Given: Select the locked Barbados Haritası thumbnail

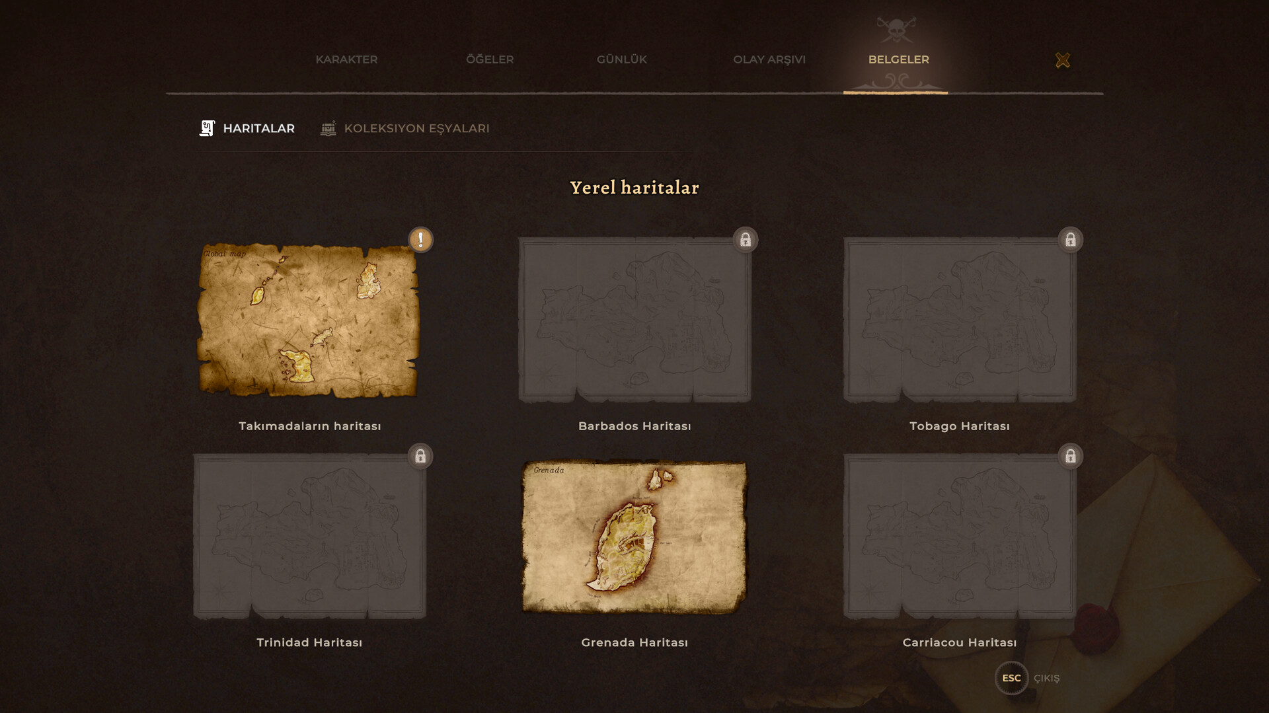Looking at the screenshot, I should coord(634,320).
